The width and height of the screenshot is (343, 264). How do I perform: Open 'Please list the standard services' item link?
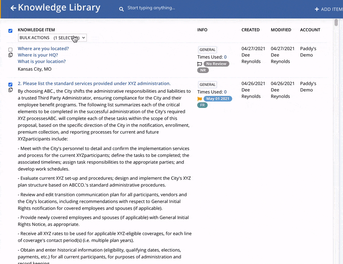point(94,83)
